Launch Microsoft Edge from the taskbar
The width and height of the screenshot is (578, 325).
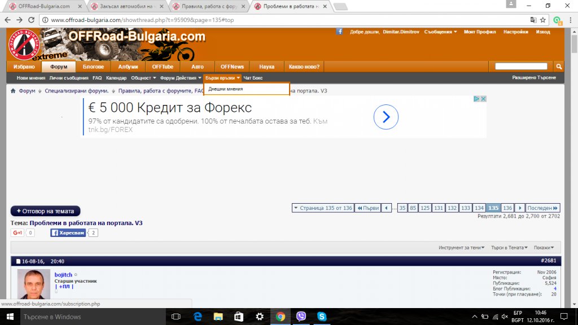tap(198, 317)
